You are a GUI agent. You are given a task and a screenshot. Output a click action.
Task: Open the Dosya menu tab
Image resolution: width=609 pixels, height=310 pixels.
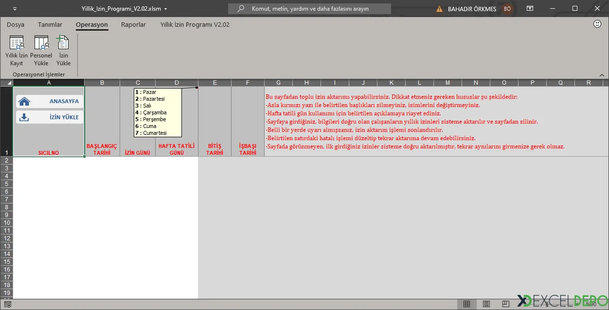[16, 24]
